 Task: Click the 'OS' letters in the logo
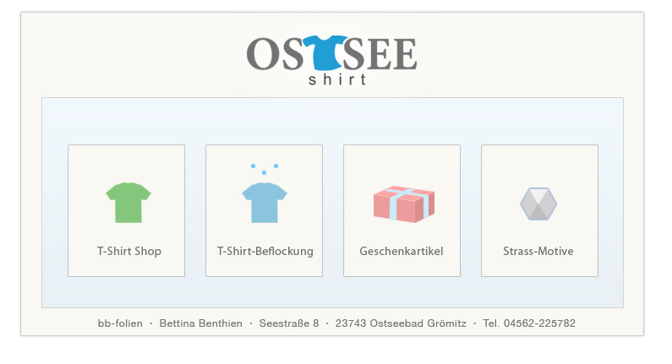(273, 55)
